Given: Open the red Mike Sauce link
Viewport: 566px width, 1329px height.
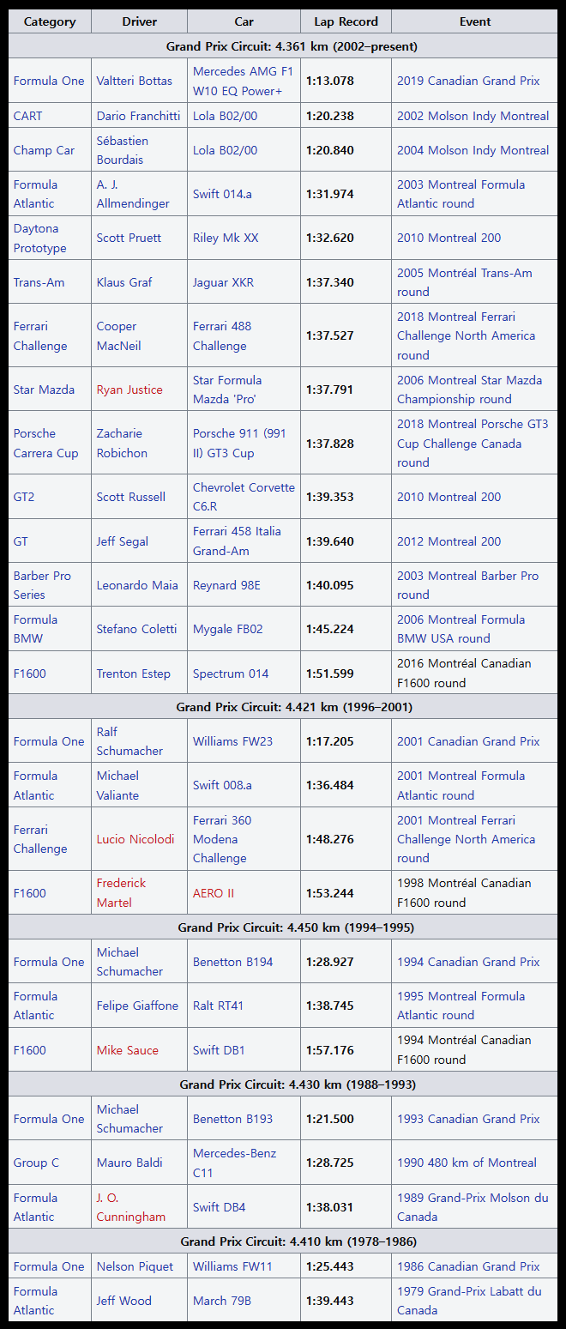Looking at the screenshot, I should (127, 1050).
